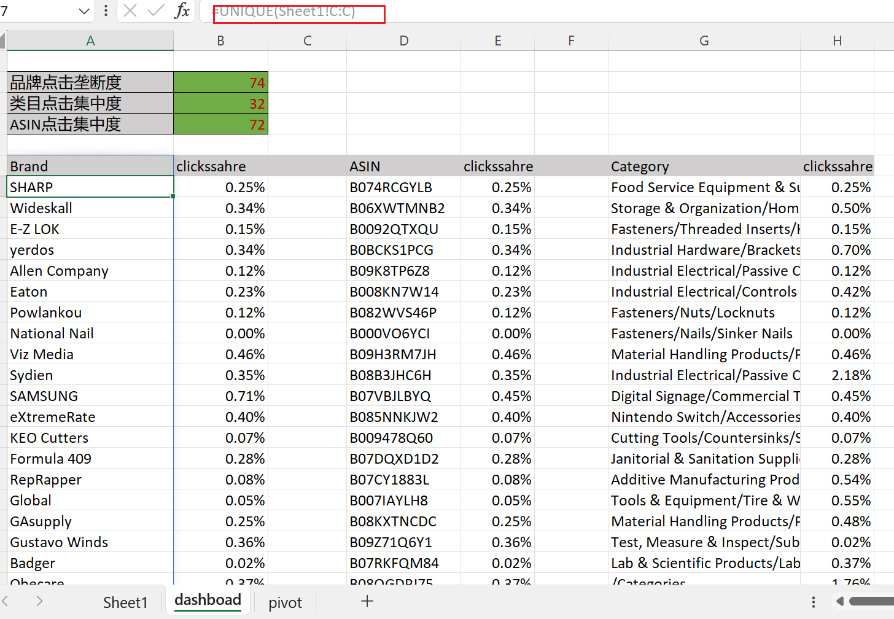Select ASIN cell B008KN7W14

coord(403,291)
